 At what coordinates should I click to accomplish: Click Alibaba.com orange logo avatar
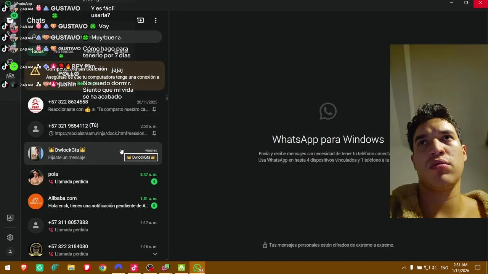click(36, 202)
